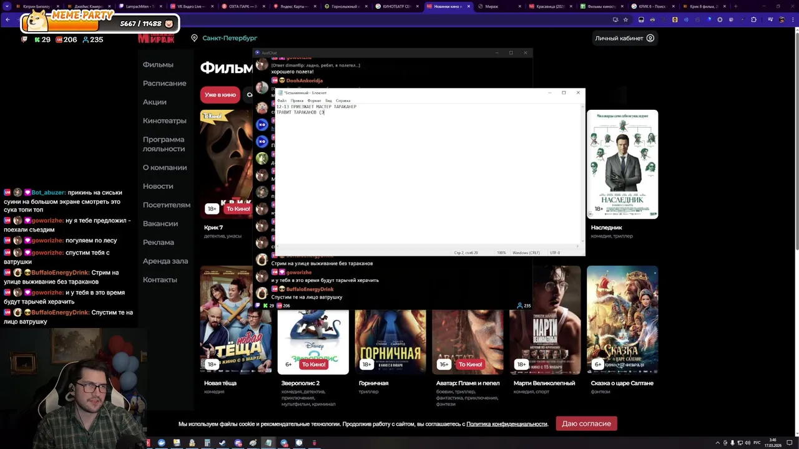
Task: Click То Кино! badge on Зверополис 2
Action: pyautogui.click(x=313, y=364)
